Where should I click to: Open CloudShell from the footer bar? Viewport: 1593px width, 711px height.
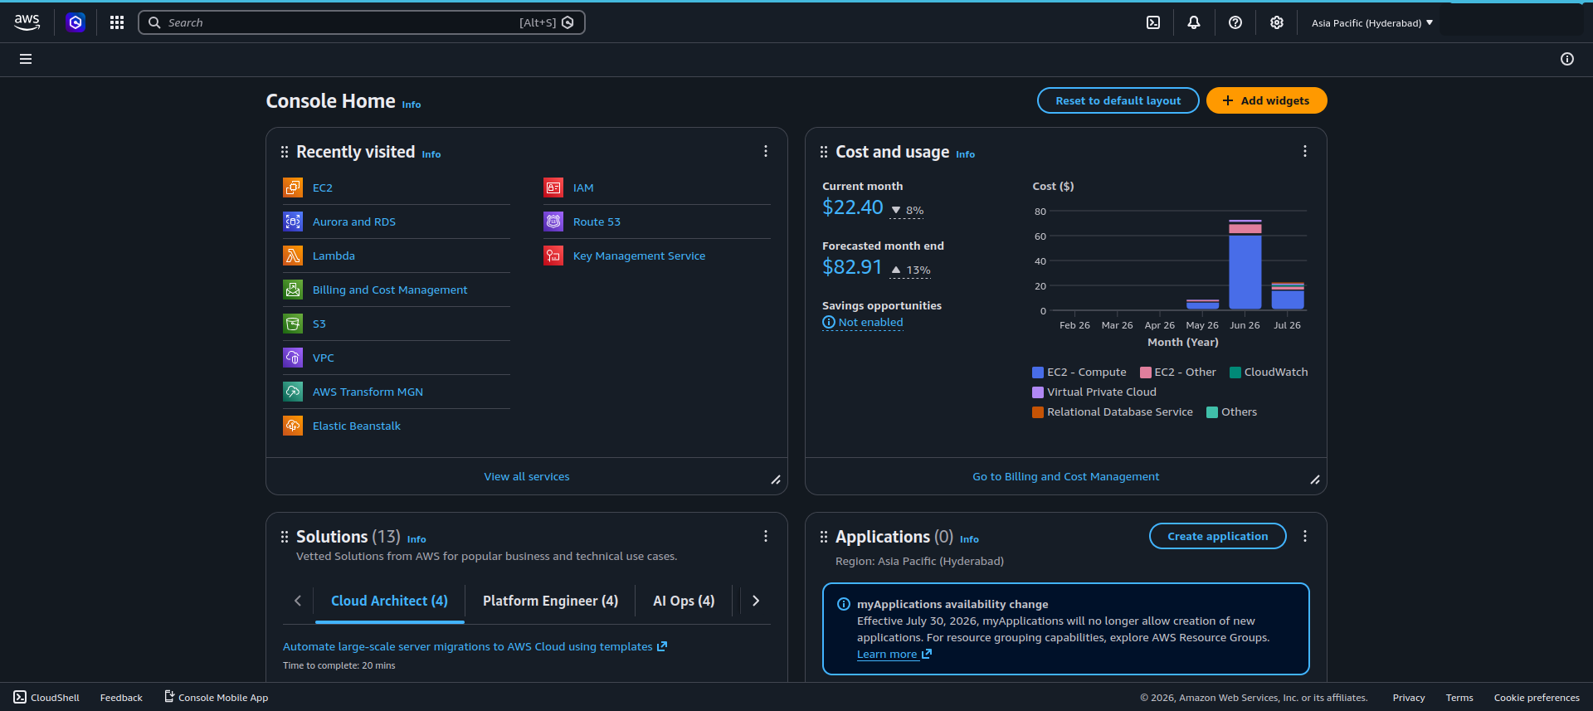[46, 697]
